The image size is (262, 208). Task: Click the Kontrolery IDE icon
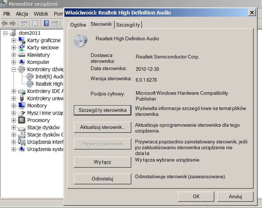click(22, 91)
